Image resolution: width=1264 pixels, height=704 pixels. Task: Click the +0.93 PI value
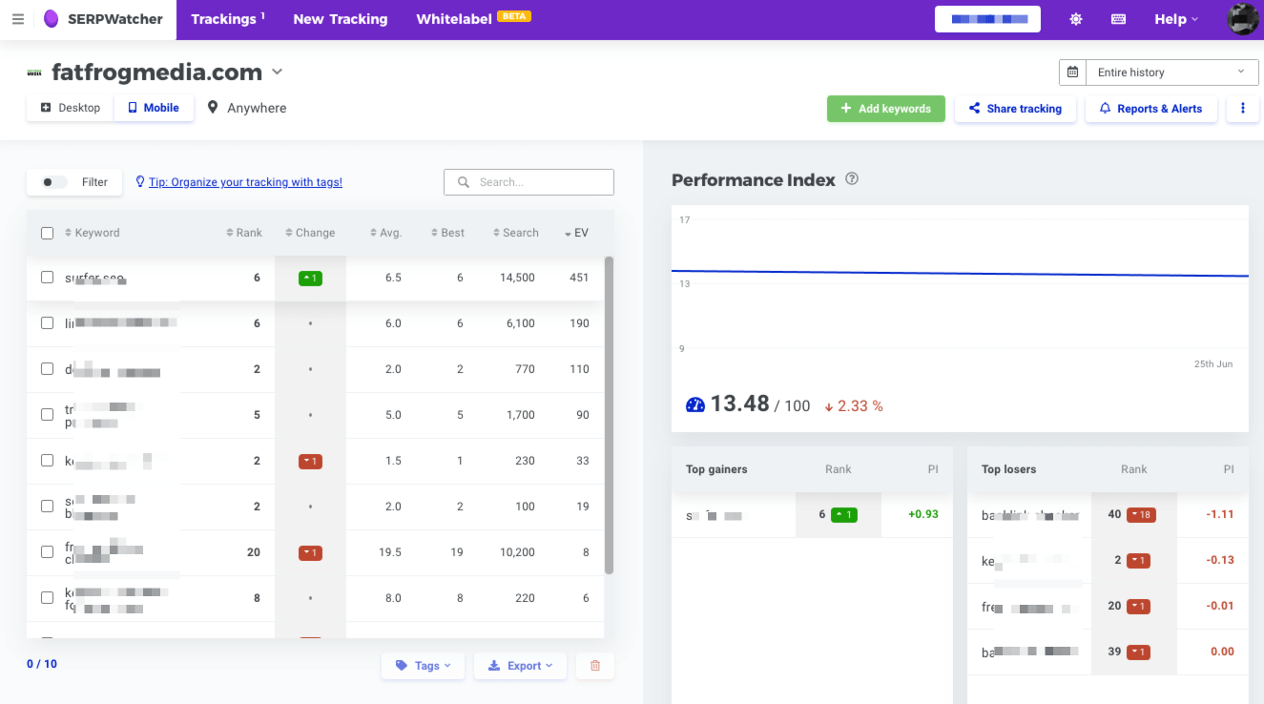coord(923,514)
